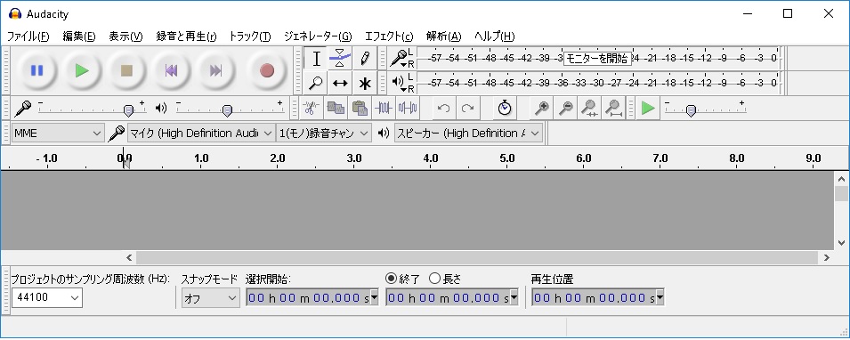The image size is (850, 340).
Task: Select the 長さ radio button
Action: pyautogui.click(x=434, y=279)
